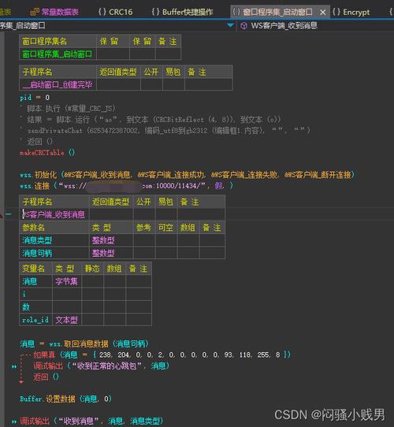Click the braces icon on Encrypt tab
The height and width of the screenshot is (427, 394).
pyautogui.click(x=336, y=12)
